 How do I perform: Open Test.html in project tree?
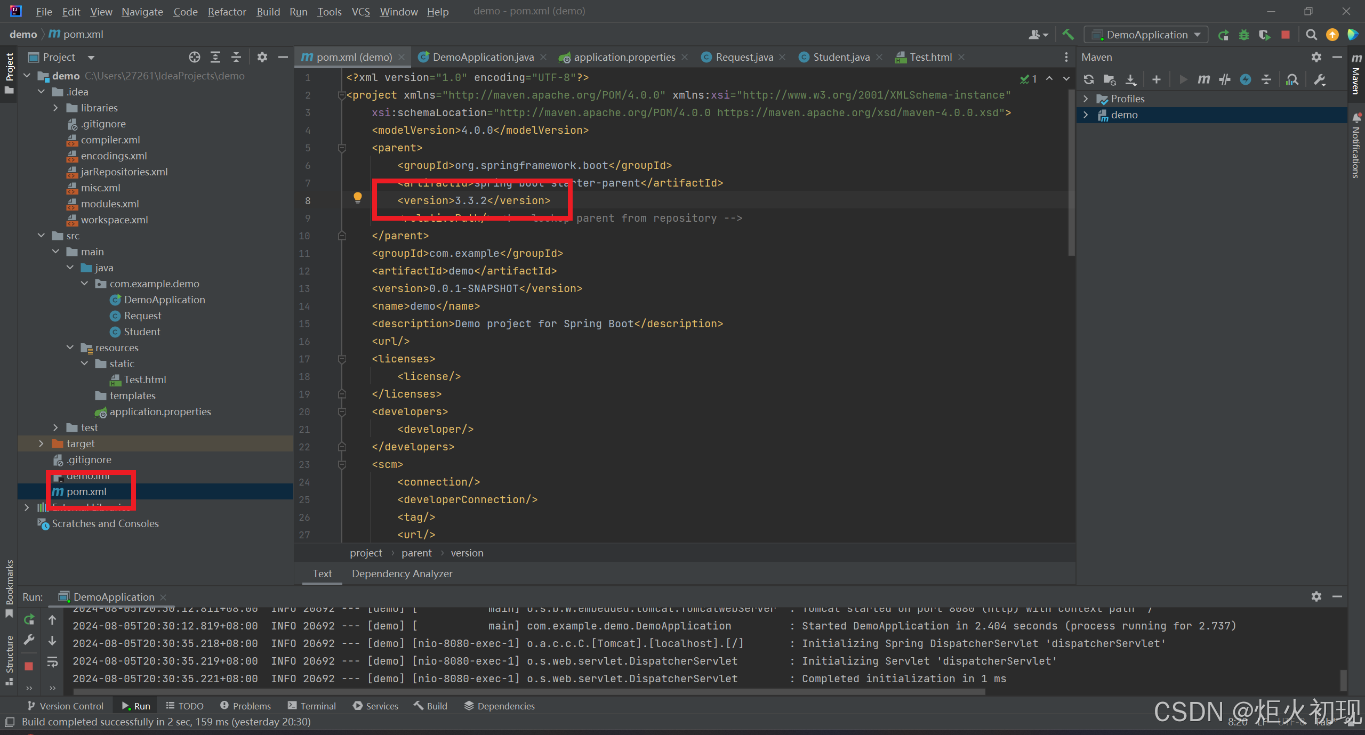(144, 379)
